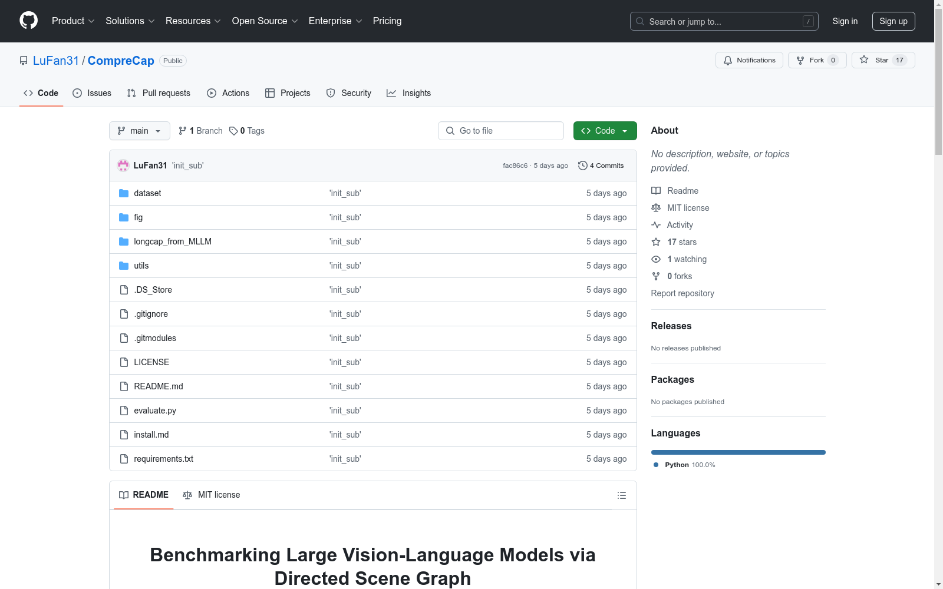Expand the Solutions menu

[130, 21]
